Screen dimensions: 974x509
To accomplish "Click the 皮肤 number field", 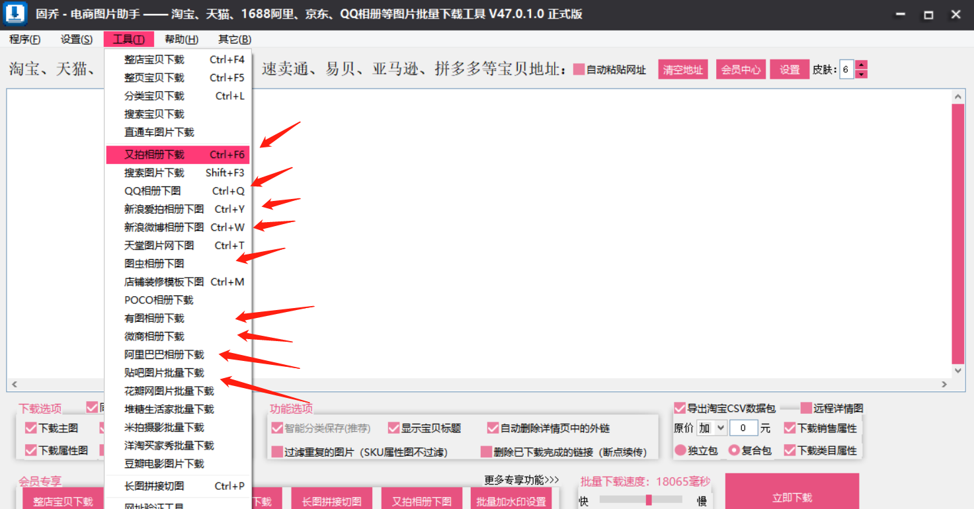I will (x=846, y=69).
